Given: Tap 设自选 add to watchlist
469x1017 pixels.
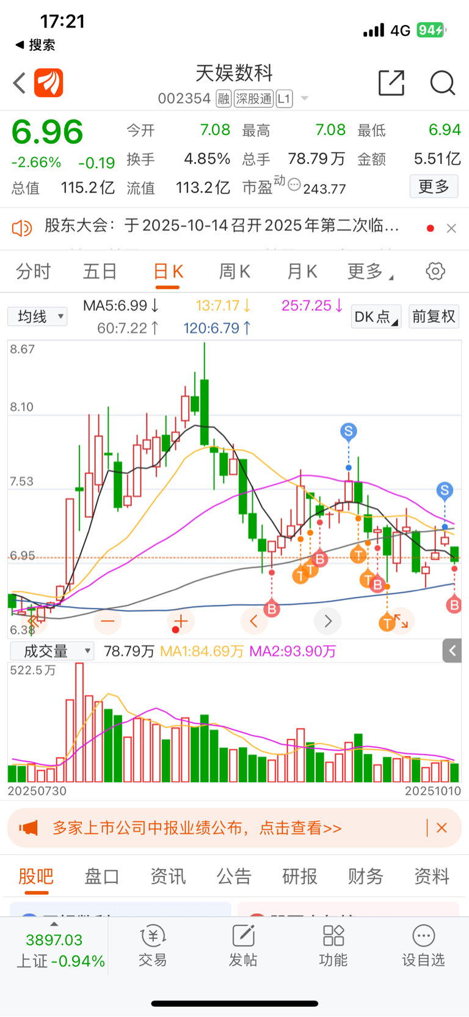Looking at the screenshot, I should pos(423,945).
